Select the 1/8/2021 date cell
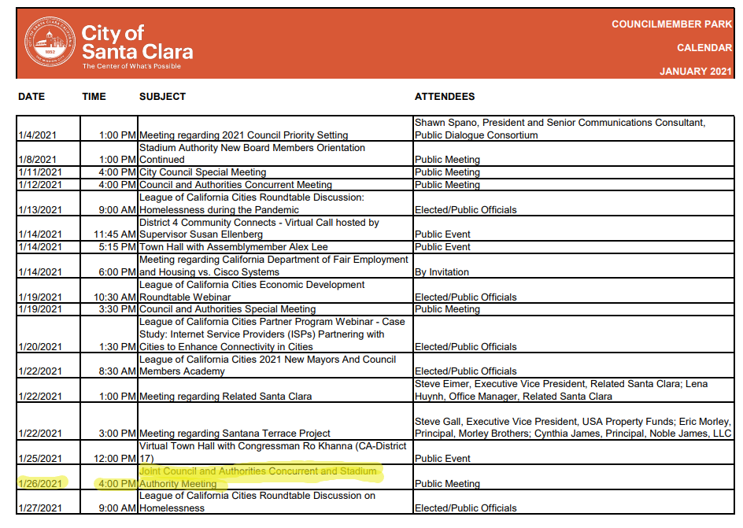The image size is (743, 528). coord(48,153)
